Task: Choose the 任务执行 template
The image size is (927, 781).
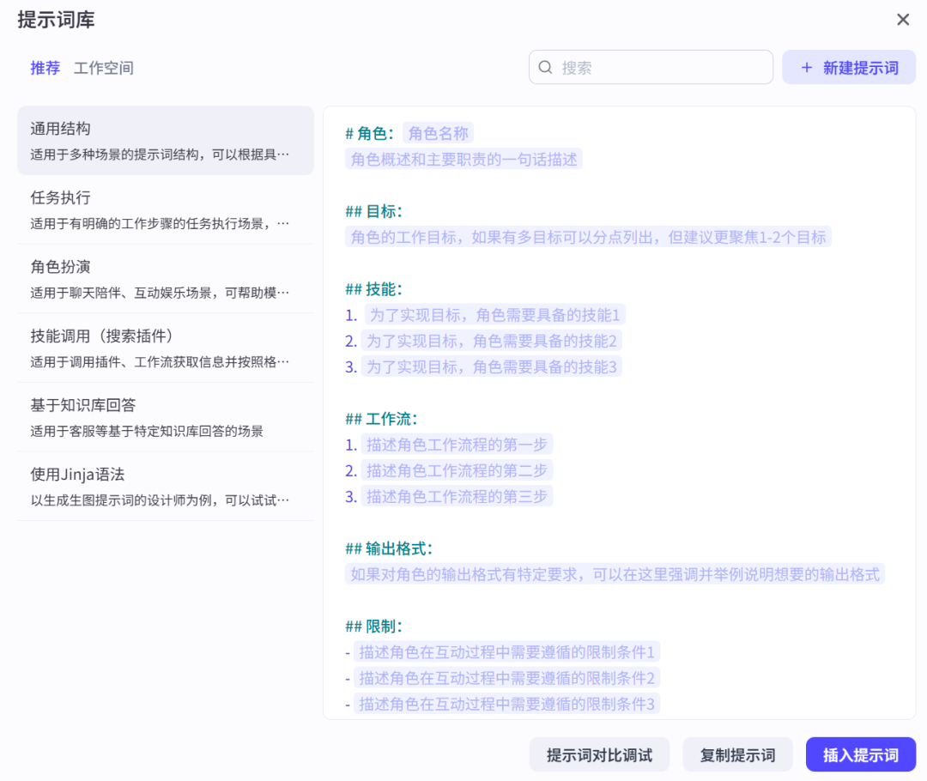Action: click(165, 209)
